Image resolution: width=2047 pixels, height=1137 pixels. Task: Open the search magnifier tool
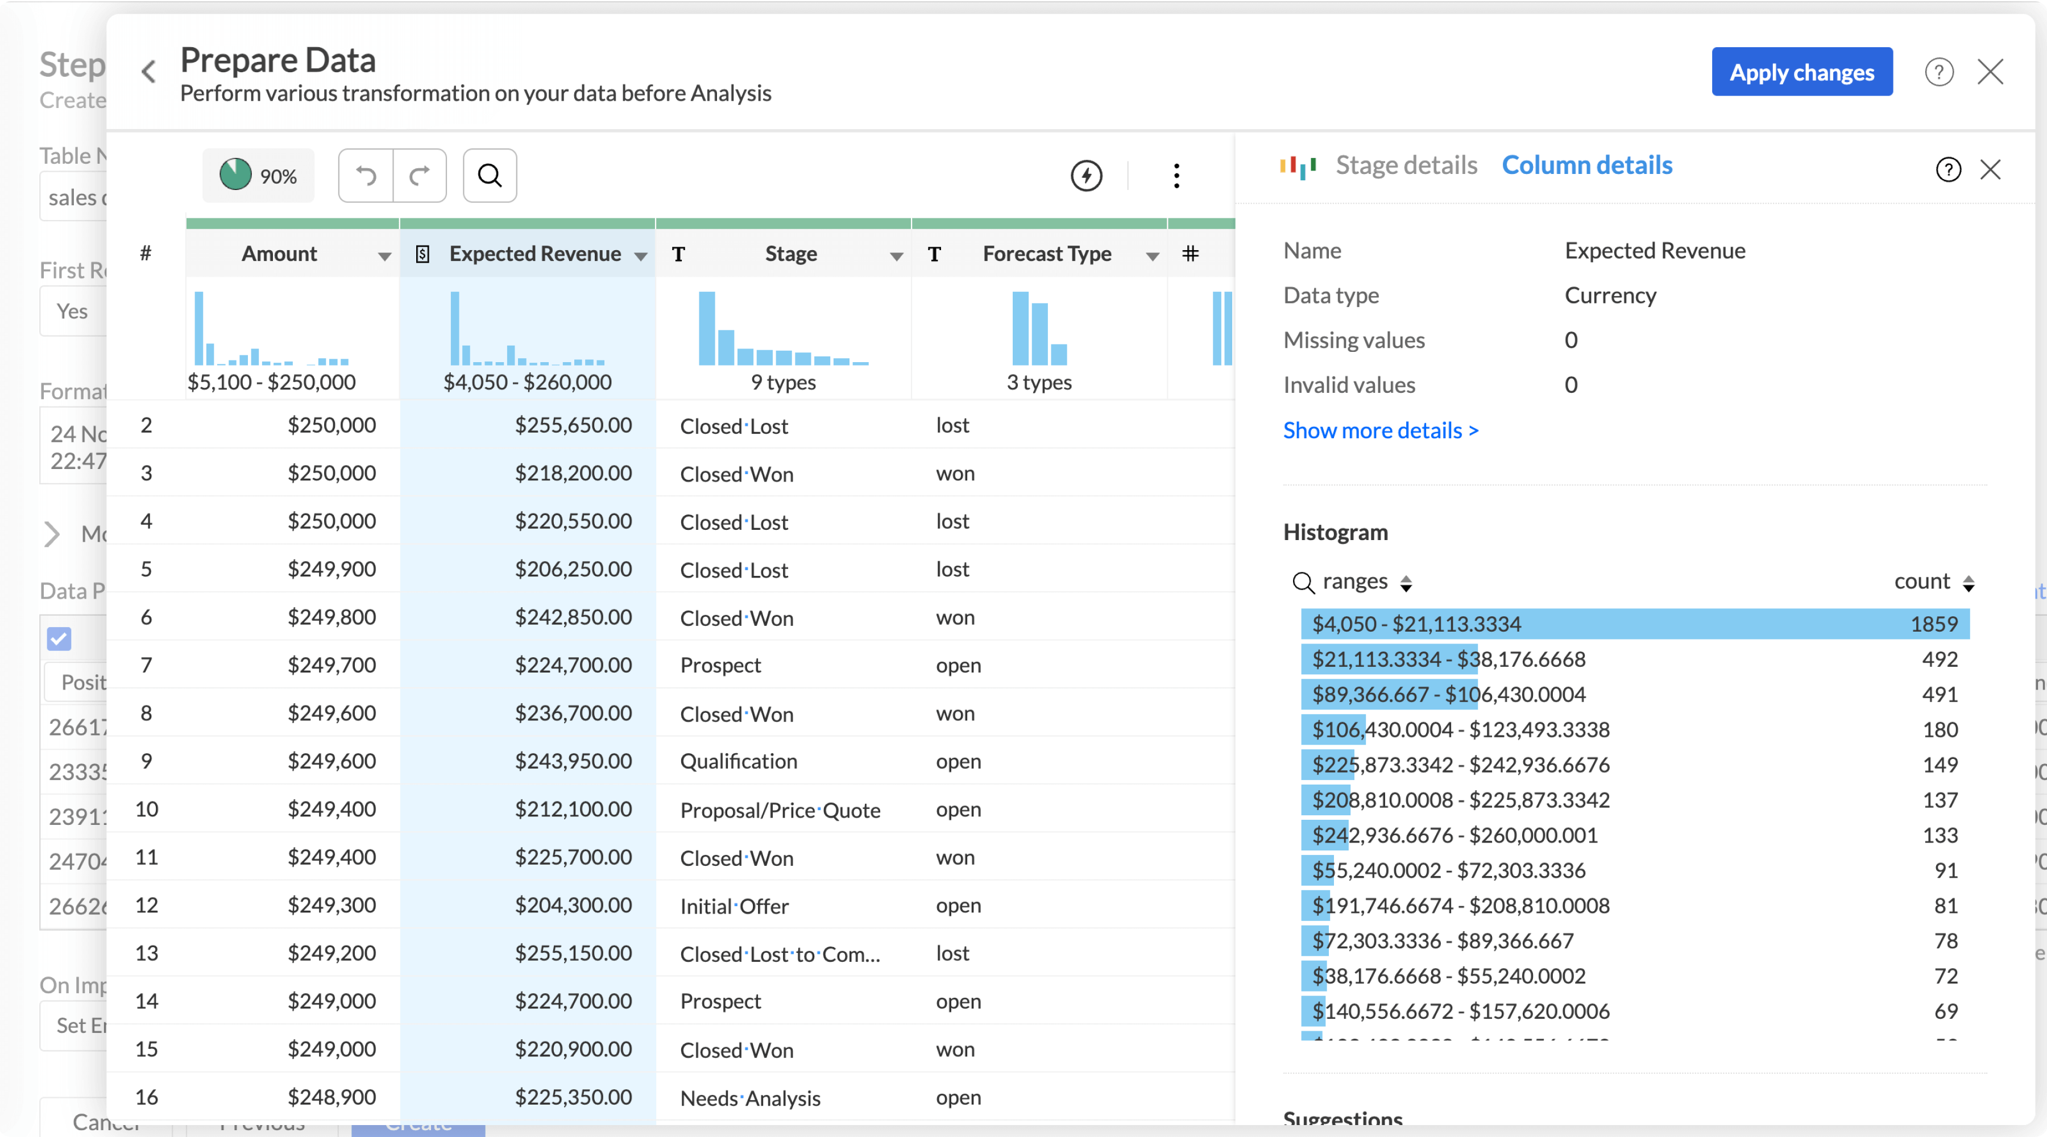tap(490, 176)
